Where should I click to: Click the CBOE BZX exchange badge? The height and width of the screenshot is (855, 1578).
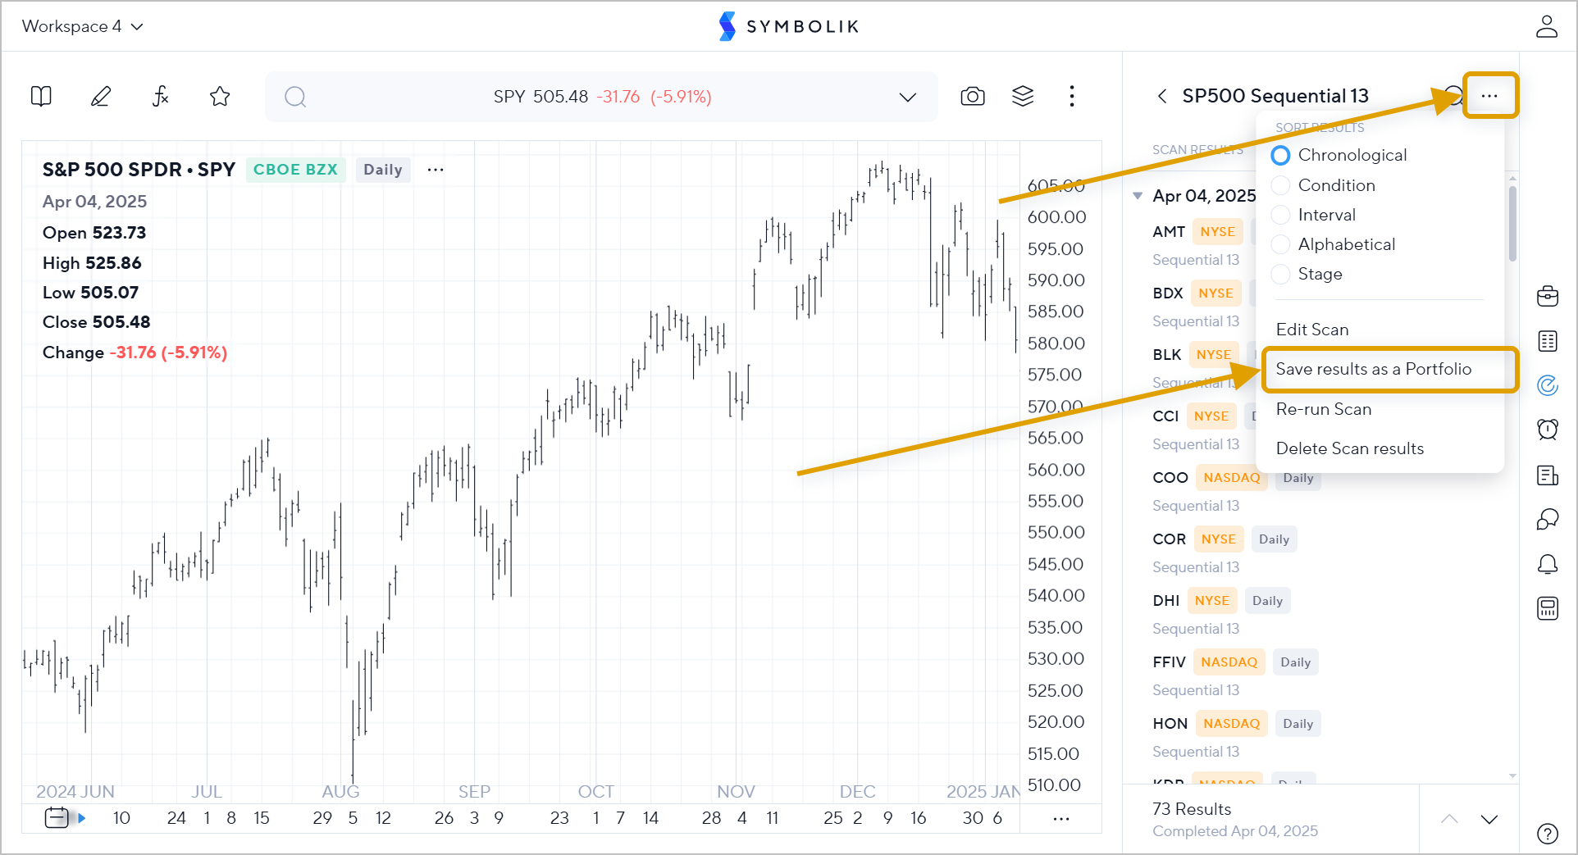[295, 170]
